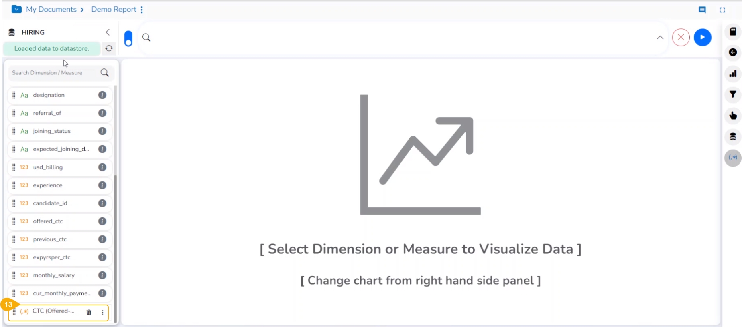Click the interaction hand pointer icon
Screen dimensions: 742x327
point(733,116)
